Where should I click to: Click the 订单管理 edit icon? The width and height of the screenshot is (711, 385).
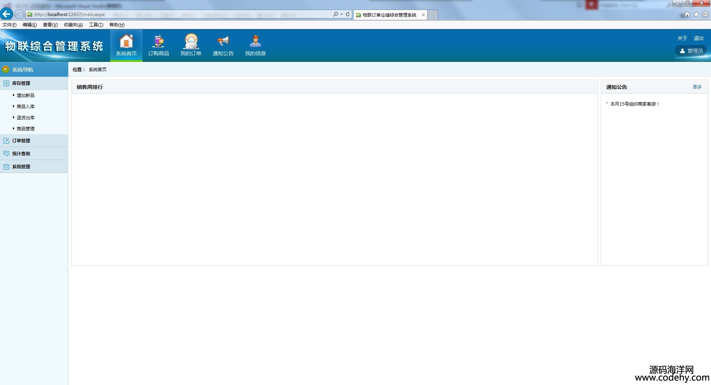pos(6,141)
